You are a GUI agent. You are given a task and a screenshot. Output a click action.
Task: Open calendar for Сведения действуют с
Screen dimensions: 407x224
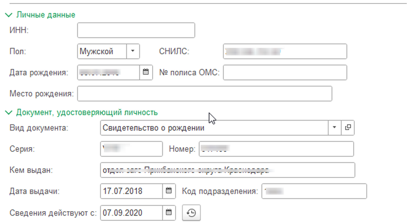169,213
